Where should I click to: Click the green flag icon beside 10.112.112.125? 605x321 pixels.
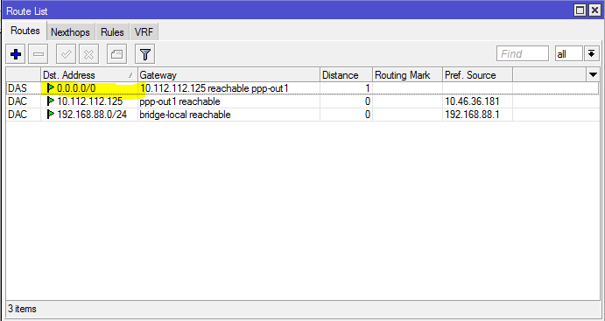point(51,101)
